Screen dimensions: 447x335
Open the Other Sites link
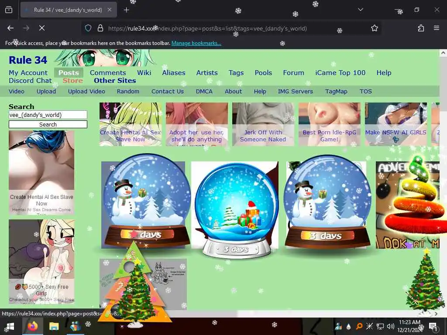(115, 81)
